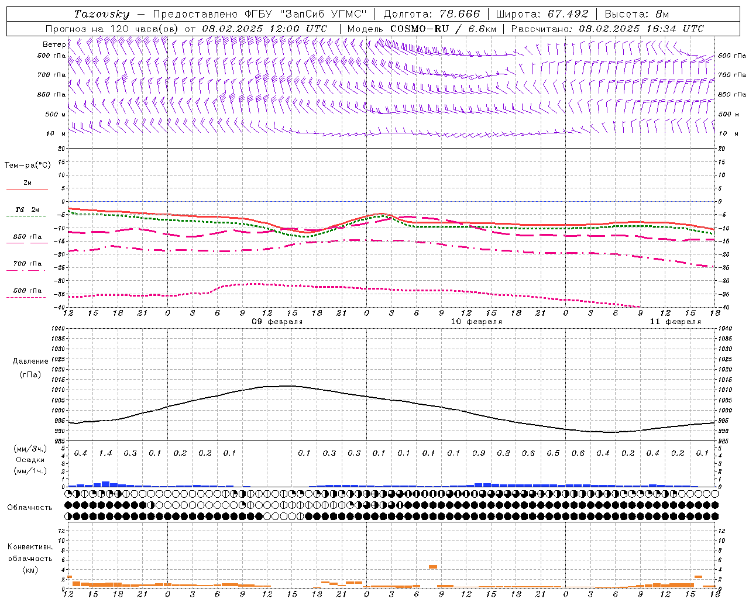Click the latitude value "Широта: 67.492"

pyautogui.click(x=542, y=14)
